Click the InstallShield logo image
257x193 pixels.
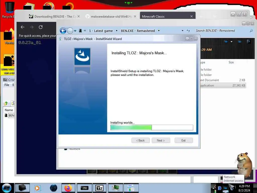[82, 57]
